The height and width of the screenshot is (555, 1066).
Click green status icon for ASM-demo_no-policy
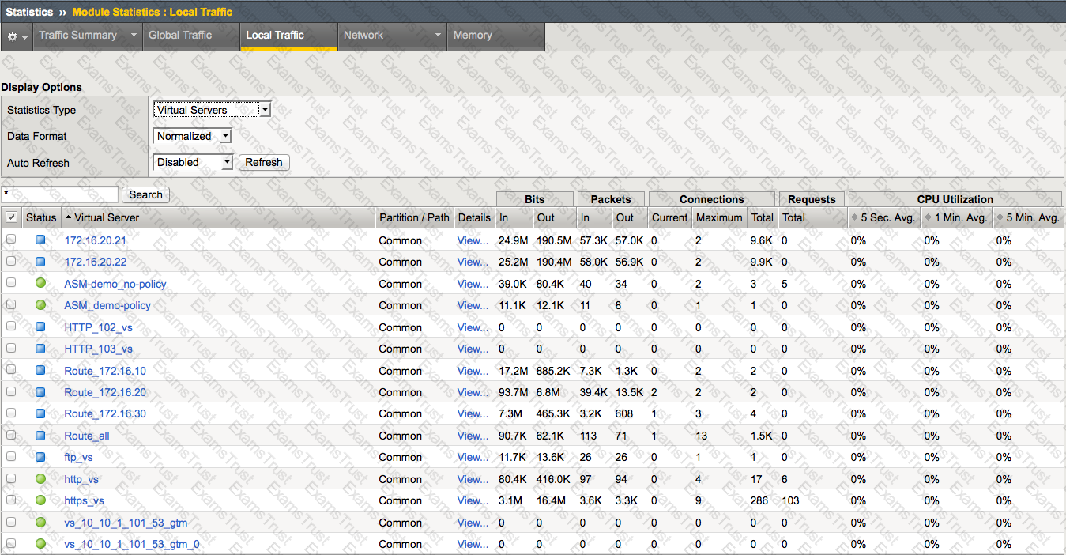40,283
